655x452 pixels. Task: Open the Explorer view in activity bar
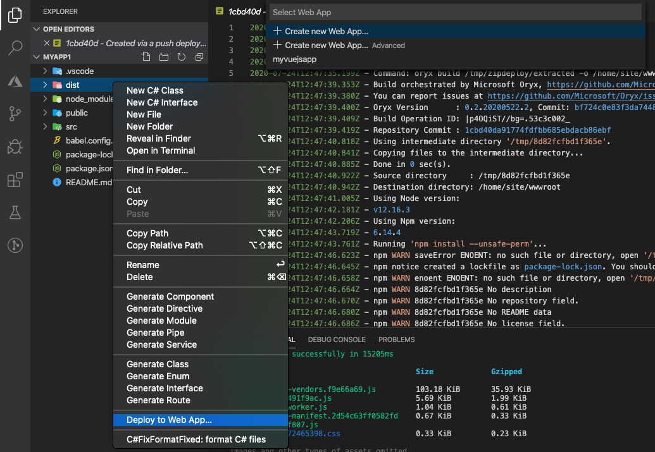(x=15, y=15)
